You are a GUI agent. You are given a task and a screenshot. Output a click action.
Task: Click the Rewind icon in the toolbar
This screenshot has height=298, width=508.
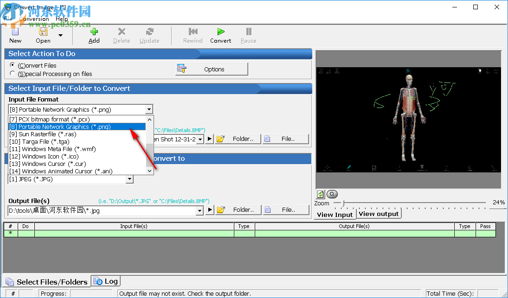193,32
